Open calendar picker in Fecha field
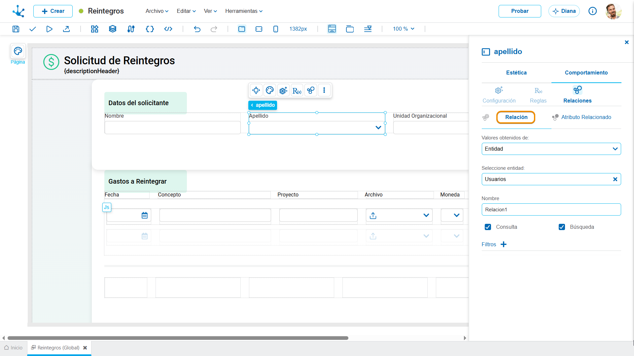 145,215
